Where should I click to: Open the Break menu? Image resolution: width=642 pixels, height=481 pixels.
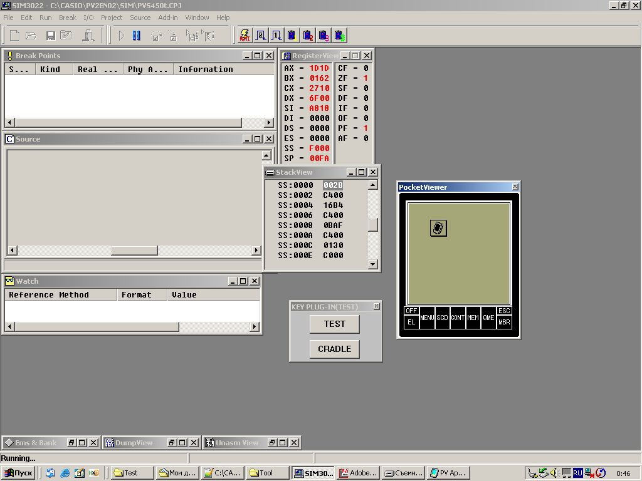point(68,18)
